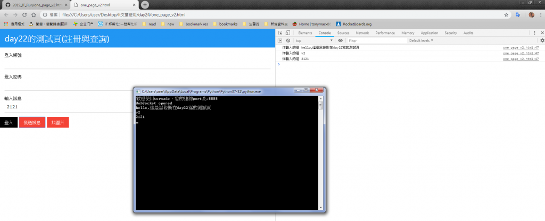Click the console Filter input
The height and width of the screenshot is (221, 545).
[x=377, y=40]
